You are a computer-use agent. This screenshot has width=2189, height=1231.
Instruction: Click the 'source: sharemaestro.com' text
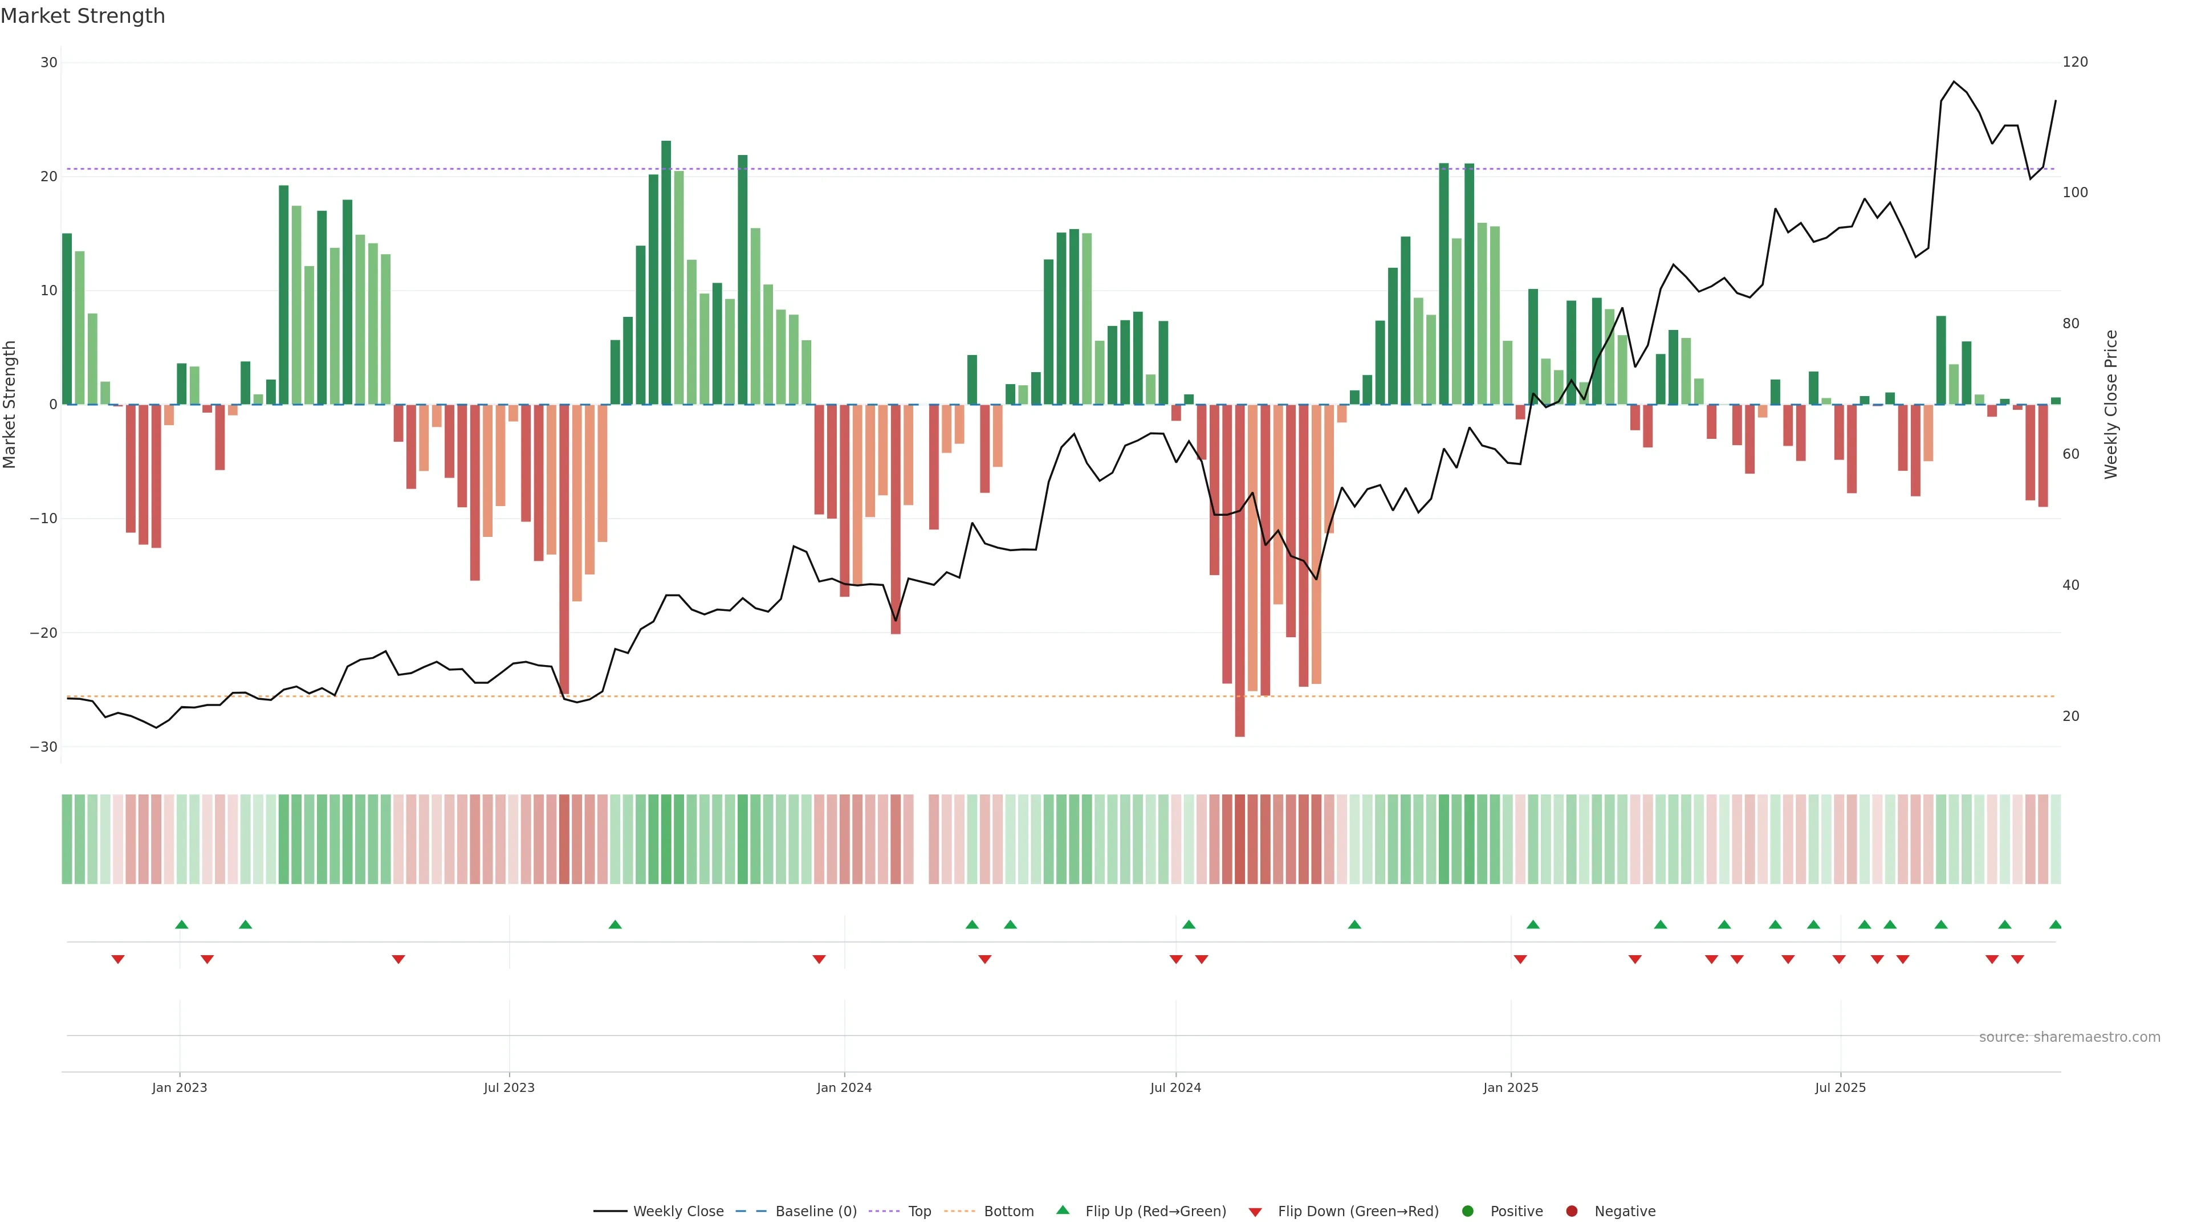pyautogui.click(x=2069, y=1037)
